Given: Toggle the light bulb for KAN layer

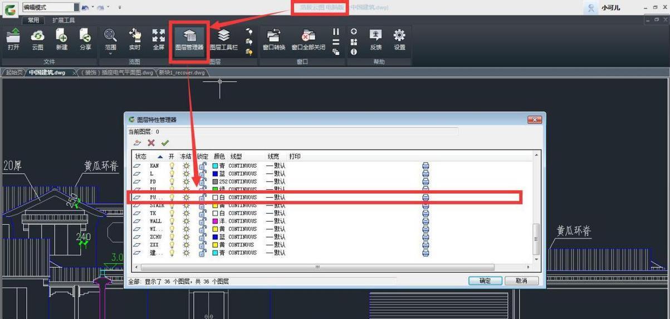Looking at the screenshot, I should tap(172, 166).
